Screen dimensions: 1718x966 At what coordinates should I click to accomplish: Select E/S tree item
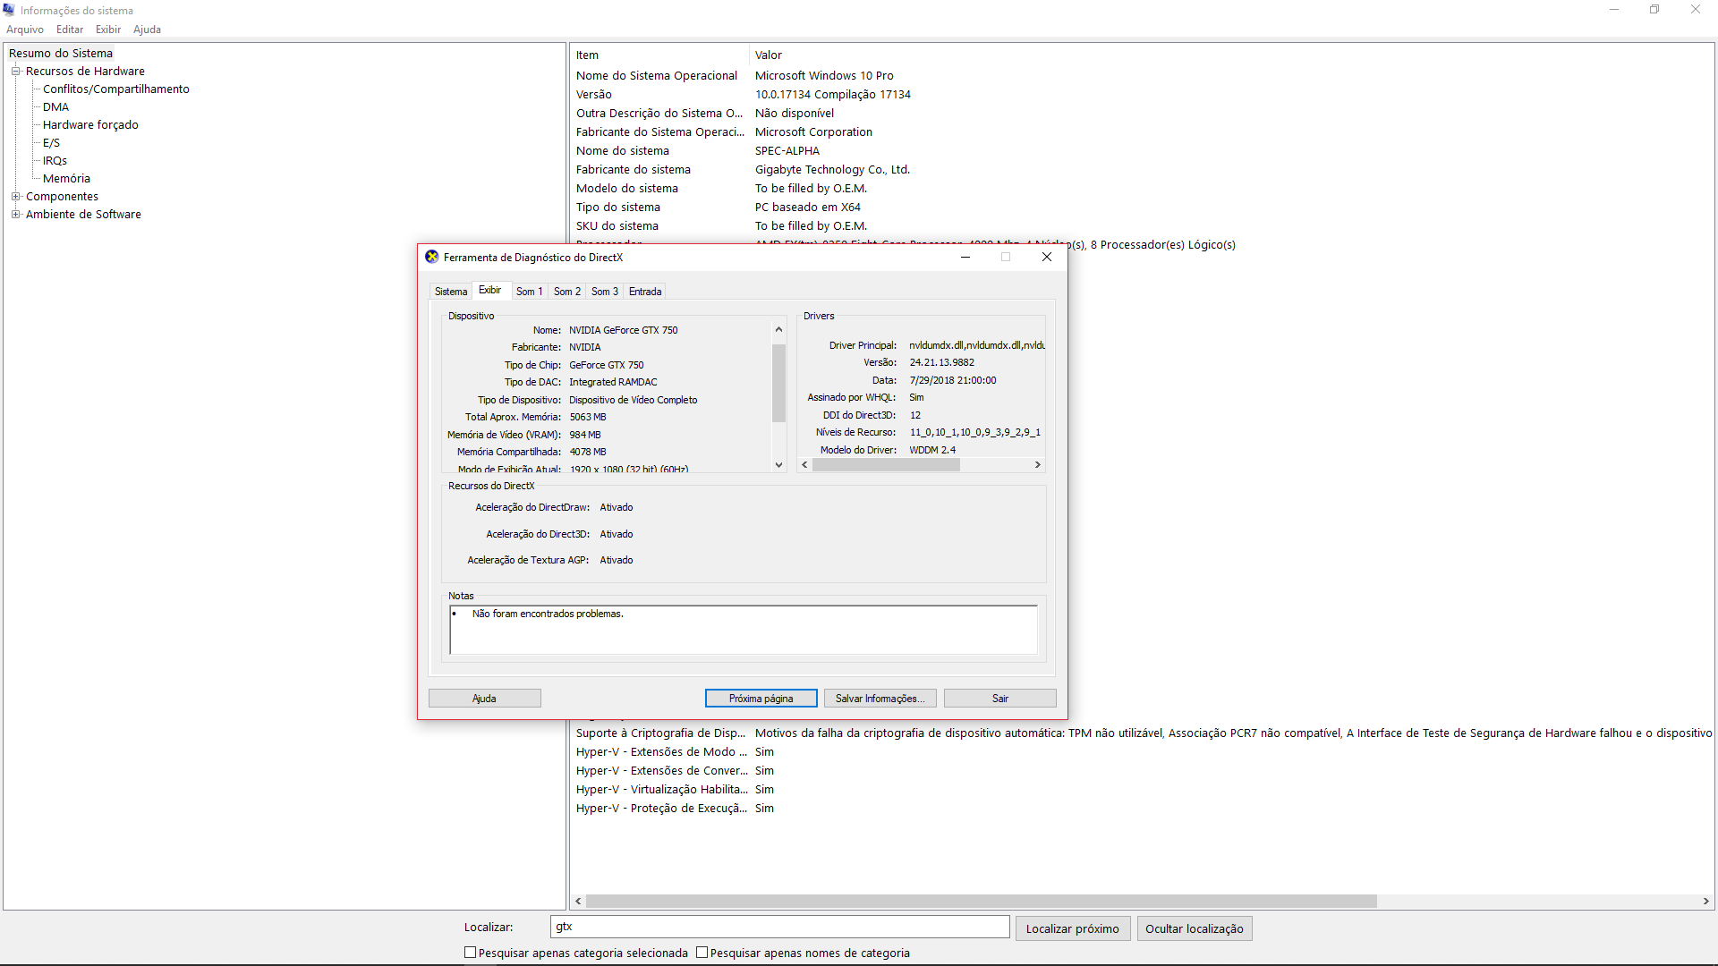51,142
